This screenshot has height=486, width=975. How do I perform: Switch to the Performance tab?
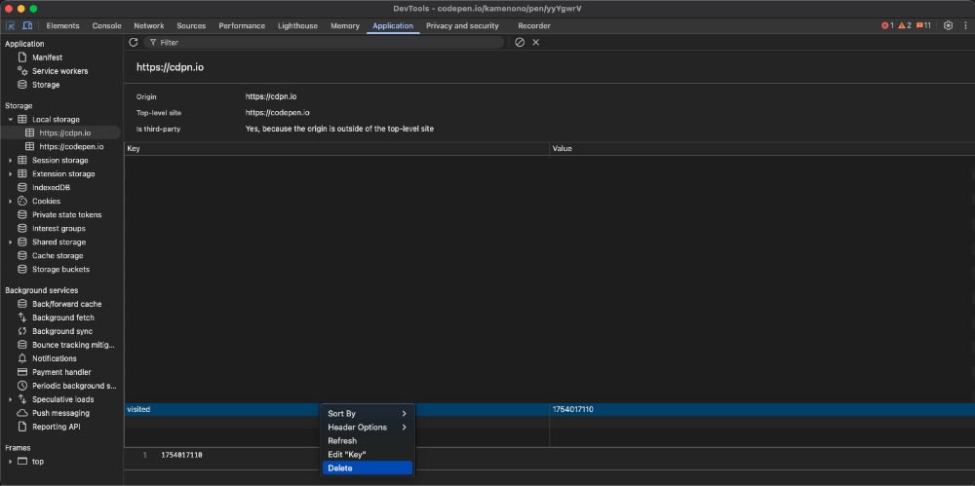(x=242, y=26)
